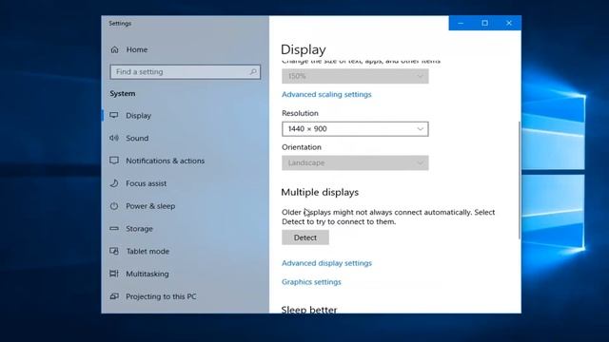Click the Focus assist moon icon
609x342 pixels.
tap(114, 183)
